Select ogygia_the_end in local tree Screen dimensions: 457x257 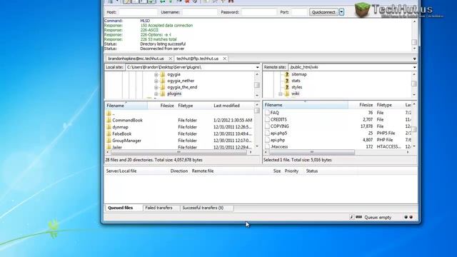(182, 87)
